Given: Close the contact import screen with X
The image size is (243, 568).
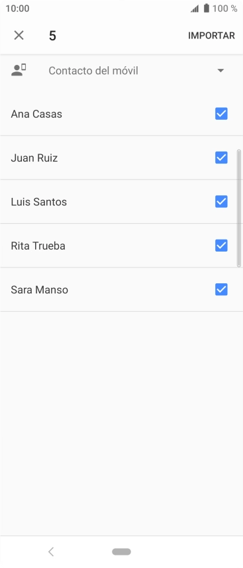Looking at the screenshot, I should 19,36.
